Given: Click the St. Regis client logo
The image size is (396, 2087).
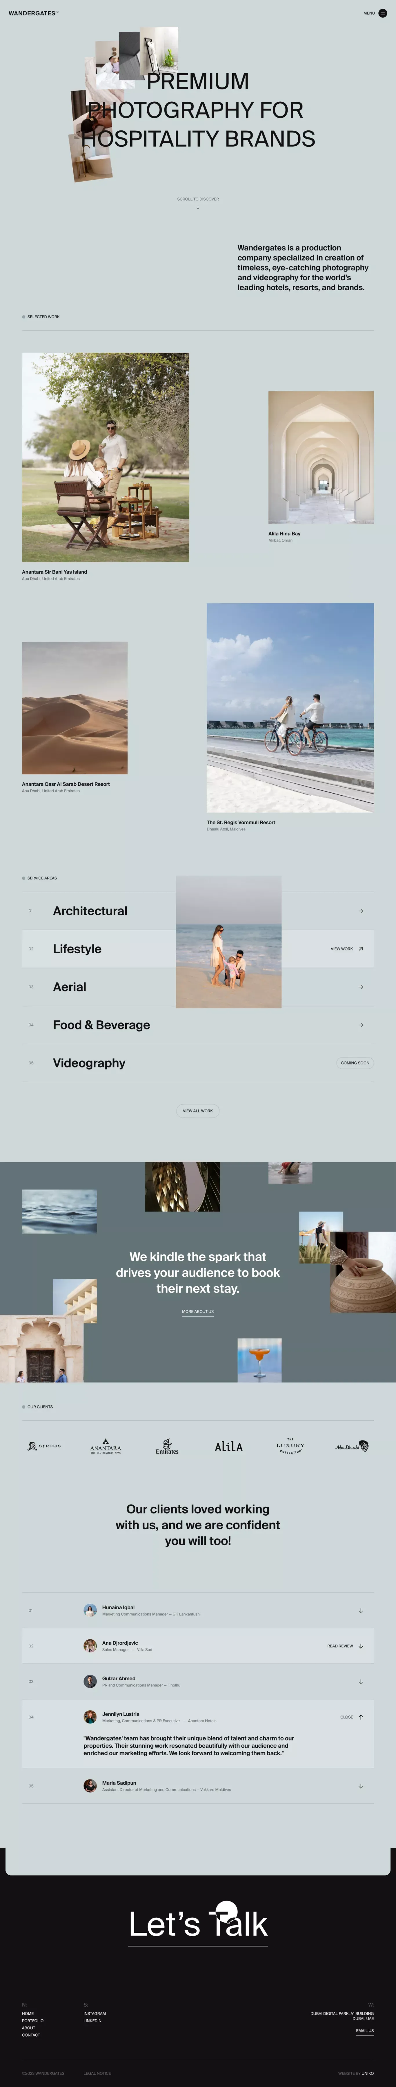Looking at the screenshot, I should click(44, 1446).
